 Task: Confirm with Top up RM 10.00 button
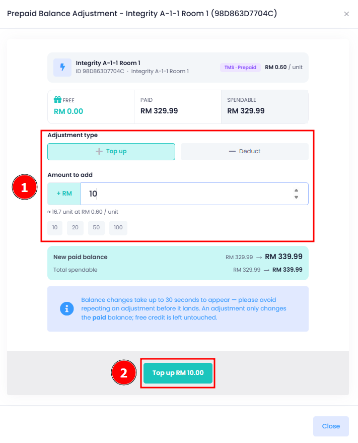pos(178,373)
